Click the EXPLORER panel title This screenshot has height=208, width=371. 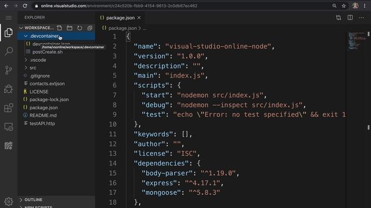35,17
